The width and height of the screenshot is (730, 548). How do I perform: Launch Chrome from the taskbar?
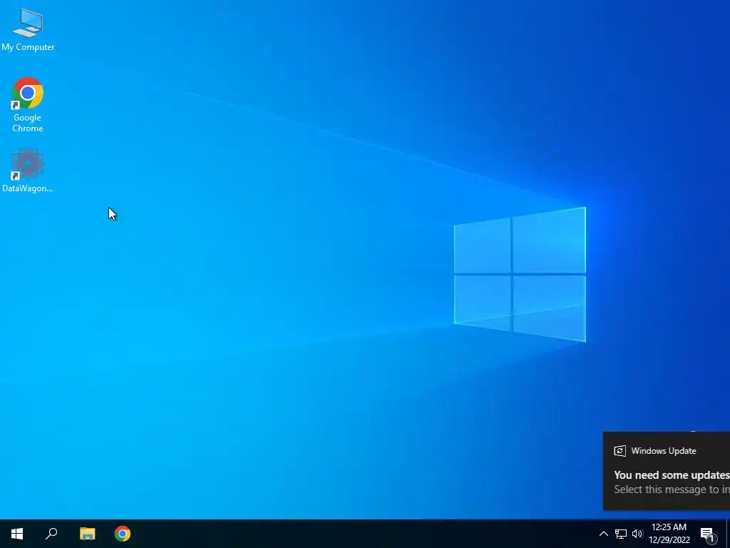(x=123, y=534)
